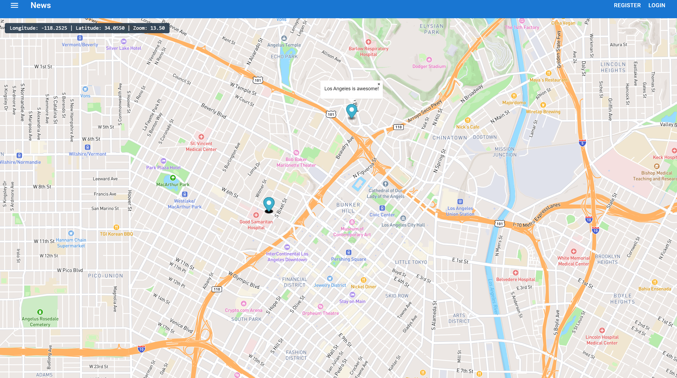This screenshot has width=677, height=378.
Task: Click the longitude latitude zoom info box
Action: (x=87, y=28)
